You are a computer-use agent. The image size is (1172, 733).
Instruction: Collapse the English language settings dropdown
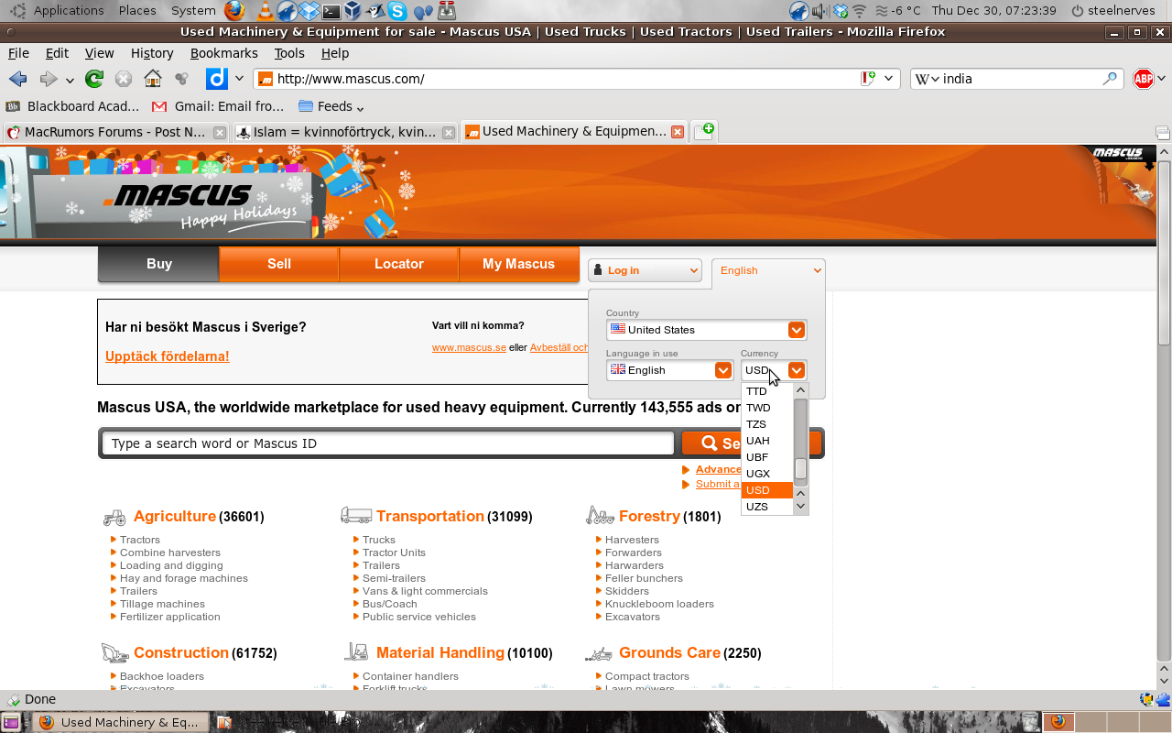[768, 270]
